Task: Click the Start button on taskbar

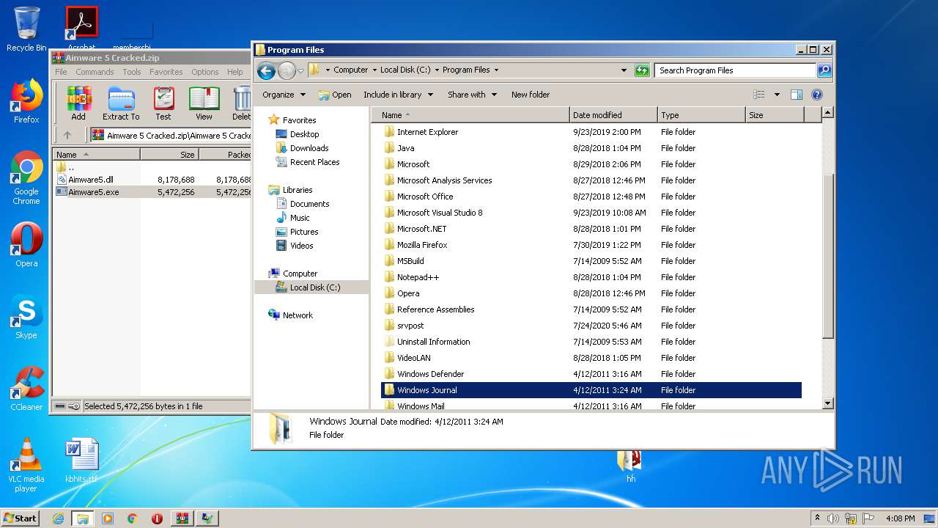Action: (20, 518)
